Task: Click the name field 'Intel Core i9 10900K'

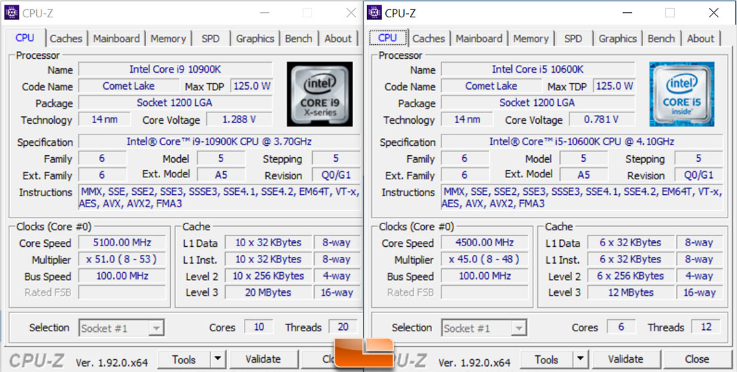Action: click(x=176, y=70)
